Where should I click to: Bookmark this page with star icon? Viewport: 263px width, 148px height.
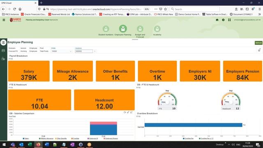166,9
